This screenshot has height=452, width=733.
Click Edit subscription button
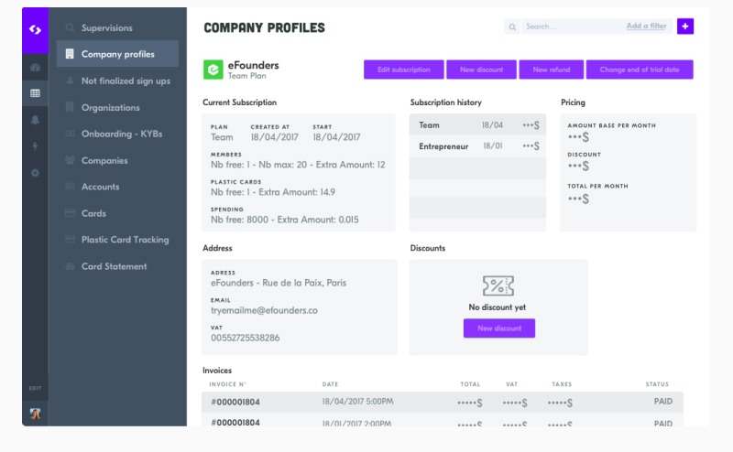403,70
